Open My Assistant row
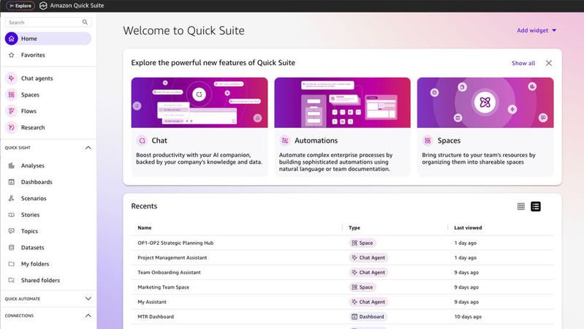This screenshot has height=329, width=584. (x=342, y=302)
